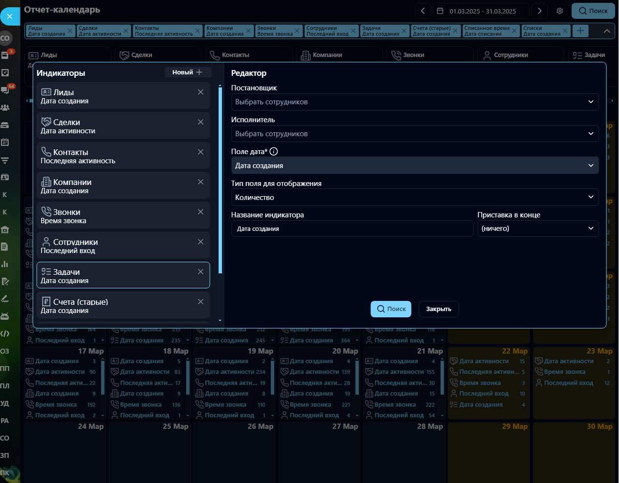The image size is (619, 483).
Task: Click the info icon beside Поле дата
Action: tap(274, 152)
